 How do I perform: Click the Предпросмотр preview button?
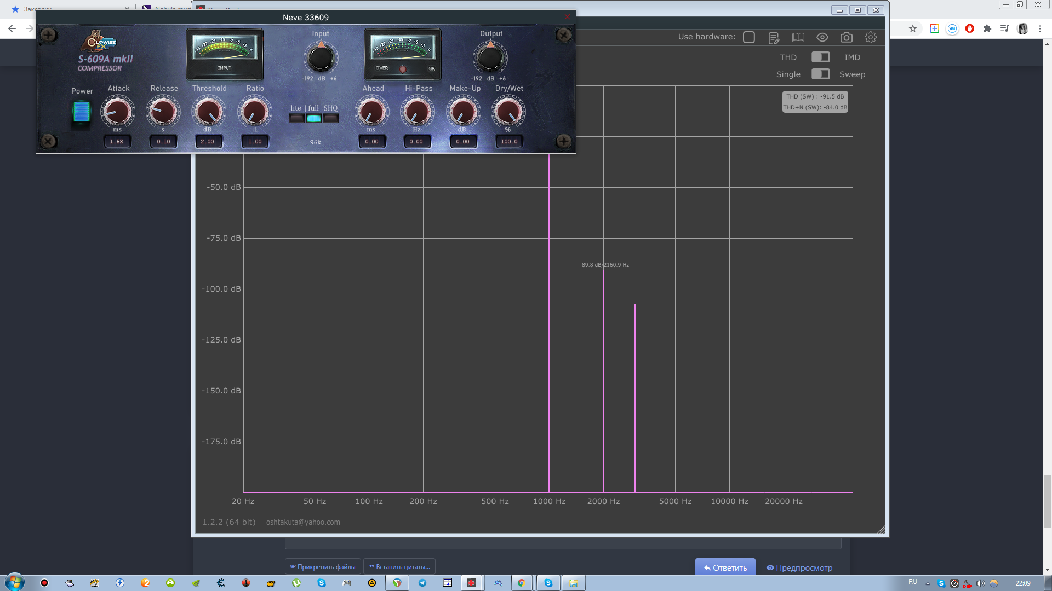(x=799, y=567)
